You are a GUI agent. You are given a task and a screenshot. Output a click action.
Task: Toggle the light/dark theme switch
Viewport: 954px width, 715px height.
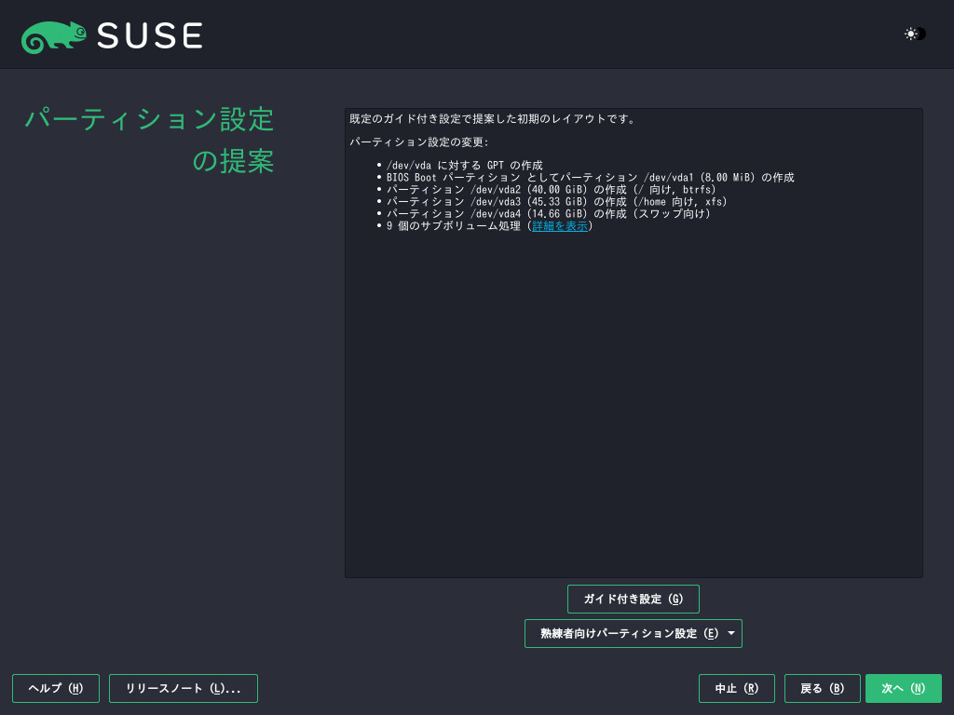(x=915, y=34)
